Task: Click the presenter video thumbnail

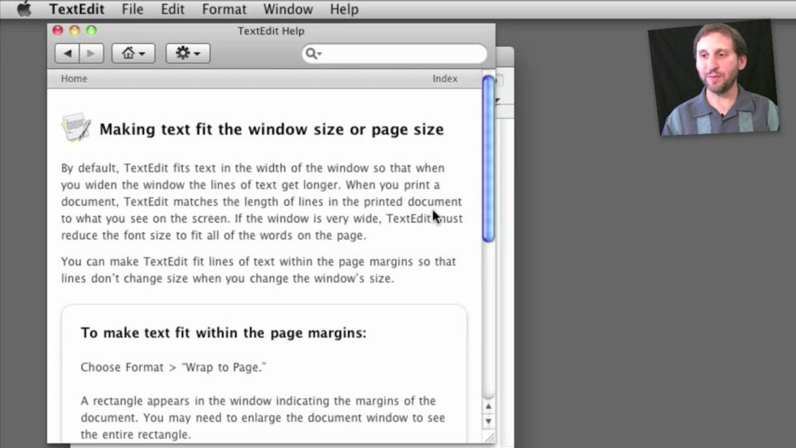Action: coord(713,77)
